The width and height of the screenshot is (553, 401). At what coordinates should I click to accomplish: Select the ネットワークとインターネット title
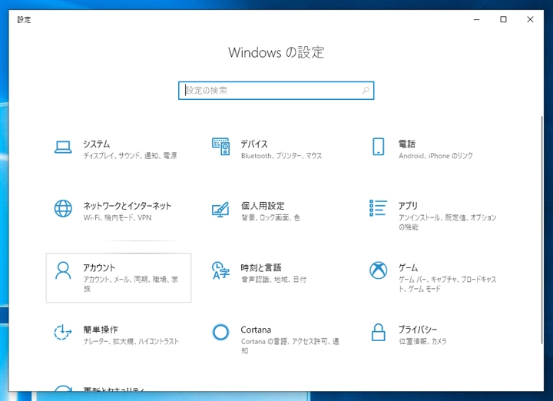[127, 206]
